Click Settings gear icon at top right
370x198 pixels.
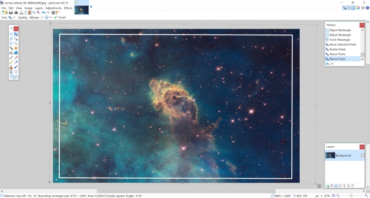[363, 7]
